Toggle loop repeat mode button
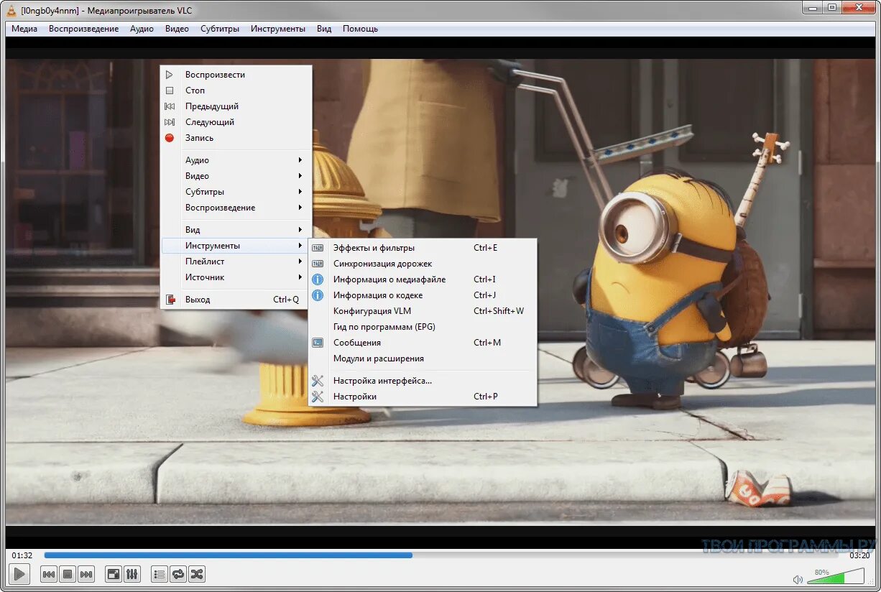Viewport: 881px width, 592px height. point(178,574)
